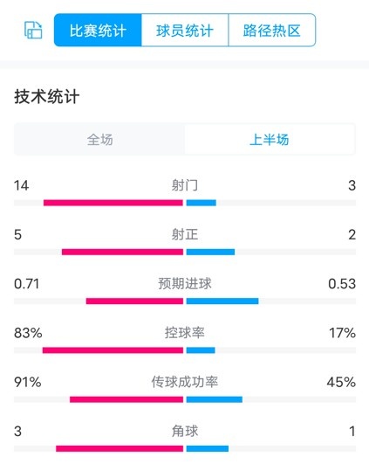Tap the formation layout icon
369x471 pixels.
click(x=33, y=30)
